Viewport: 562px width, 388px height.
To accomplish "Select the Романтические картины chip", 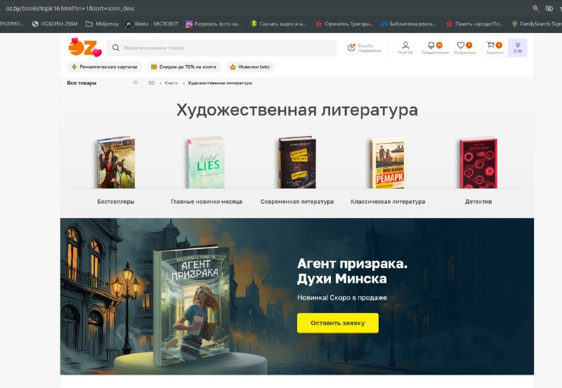I will click(x=105, y=67).
